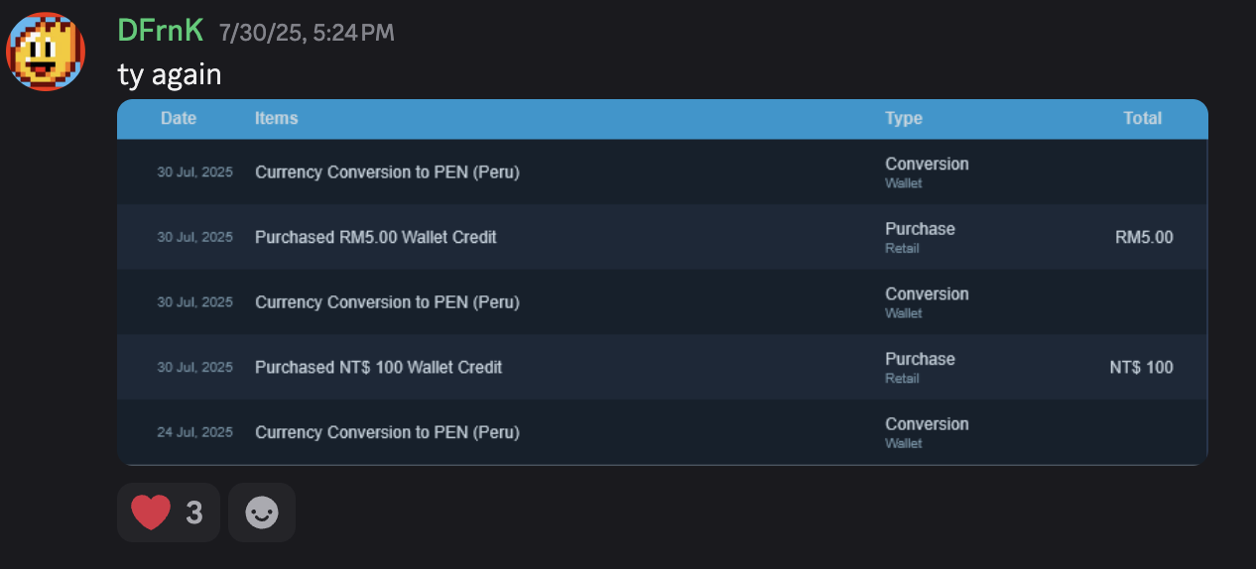
Task: Click the DFrnK pixel-art avatar
Action: [46, 53]
